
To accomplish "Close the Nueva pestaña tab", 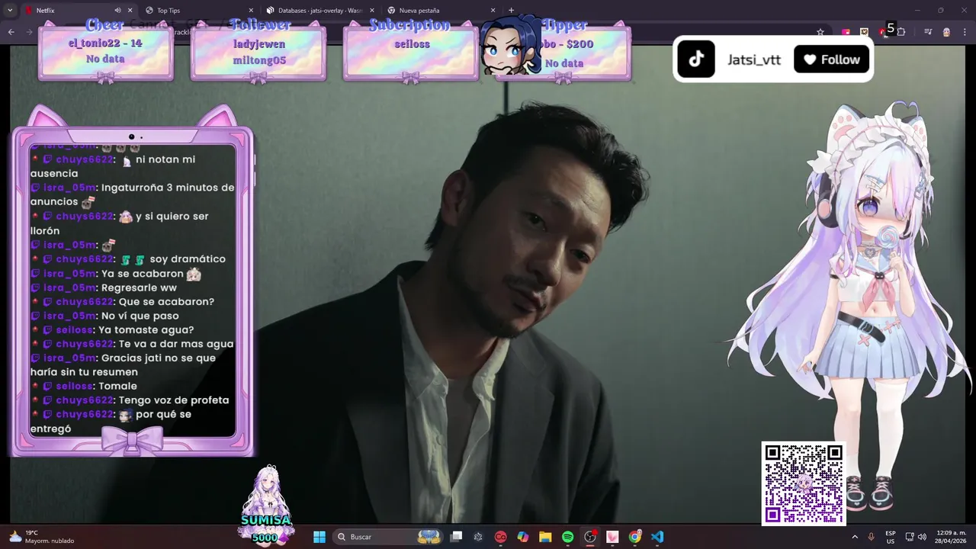I will coord(493,11).
